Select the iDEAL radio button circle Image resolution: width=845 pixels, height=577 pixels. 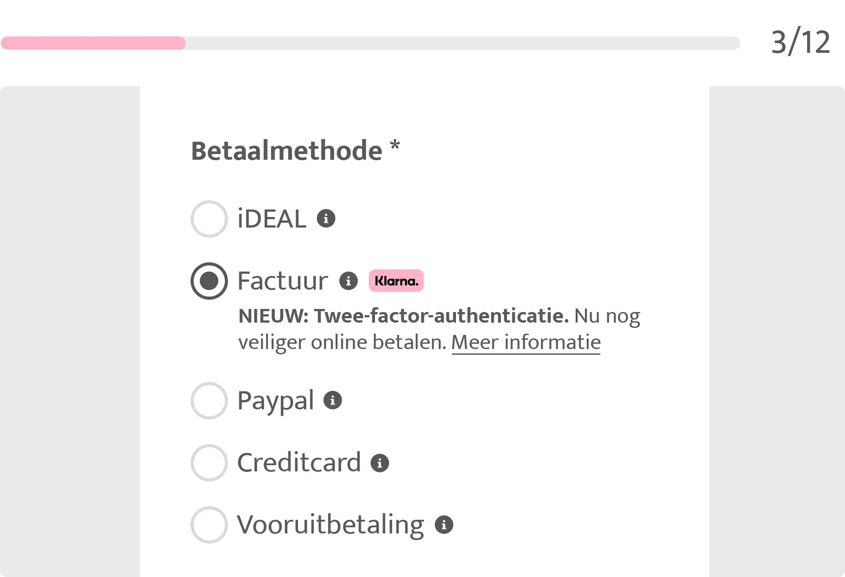click(x=209, y=219)
